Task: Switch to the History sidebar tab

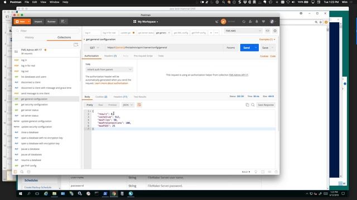Action: (30, 37)
